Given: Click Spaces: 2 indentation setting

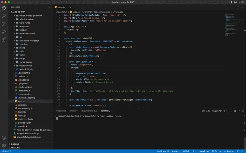Looking at the screenshot, I should (x=176, y=151).
